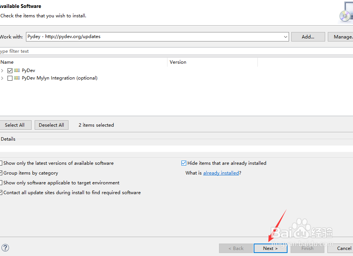Screen dimensions: 353x256
Task: Click the Deselect All button
Action: [x=51, y=125]
